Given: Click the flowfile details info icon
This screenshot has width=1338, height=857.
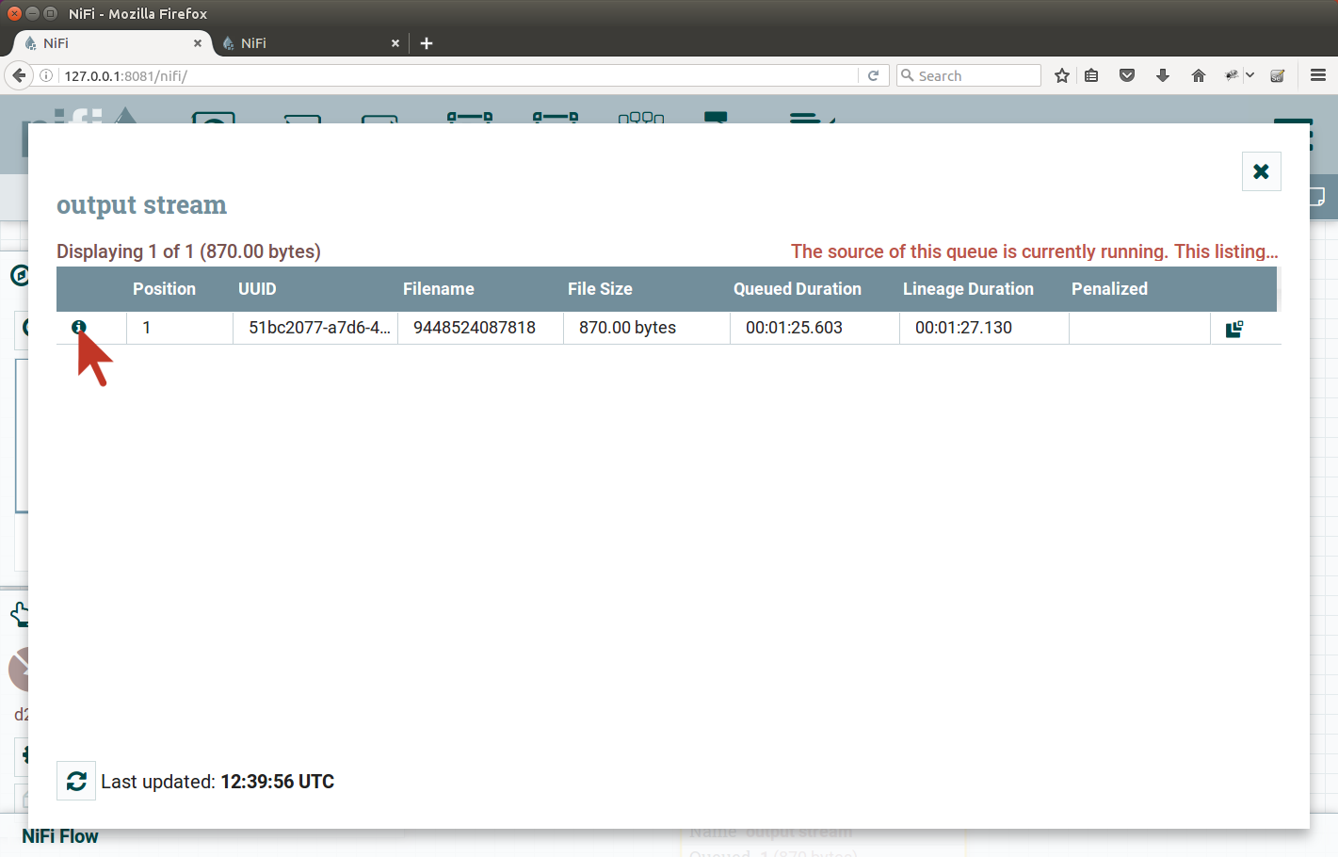Looking at the screenshot, I should tap(78, 327).
